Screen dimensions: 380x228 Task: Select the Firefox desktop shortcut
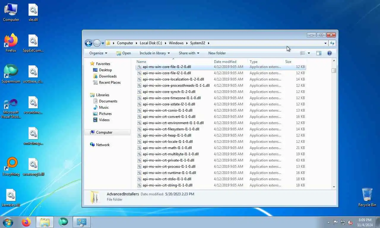11,43
